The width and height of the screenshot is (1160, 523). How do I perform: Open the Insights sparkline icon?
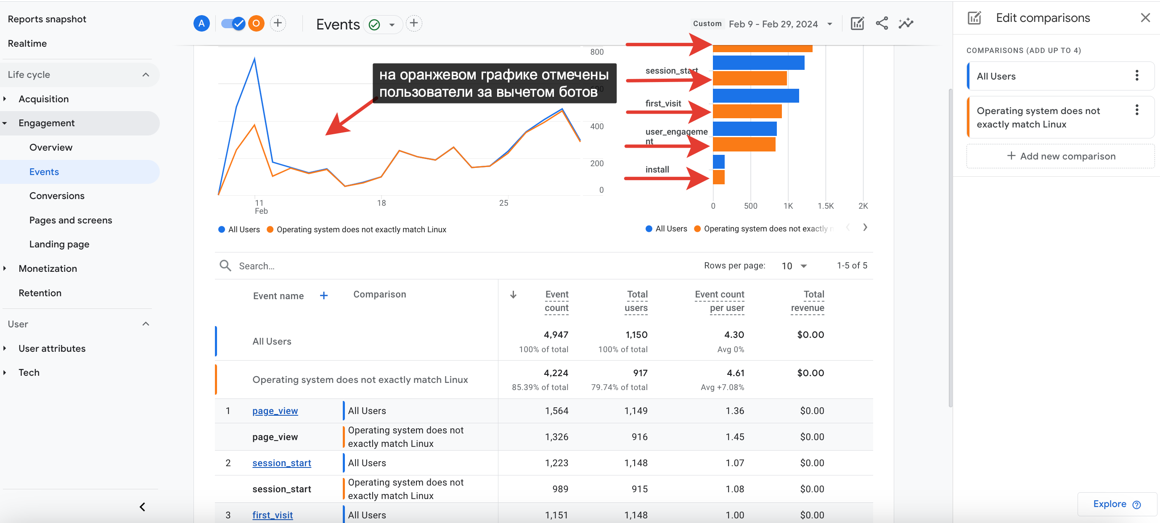pos(906,24)
